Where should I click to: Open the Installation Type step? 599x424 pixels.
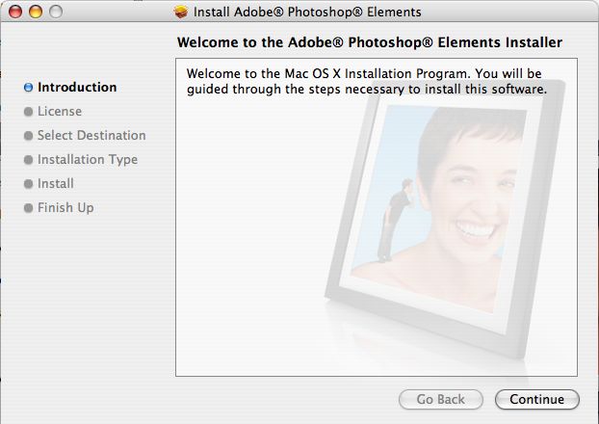pos(88,159)
